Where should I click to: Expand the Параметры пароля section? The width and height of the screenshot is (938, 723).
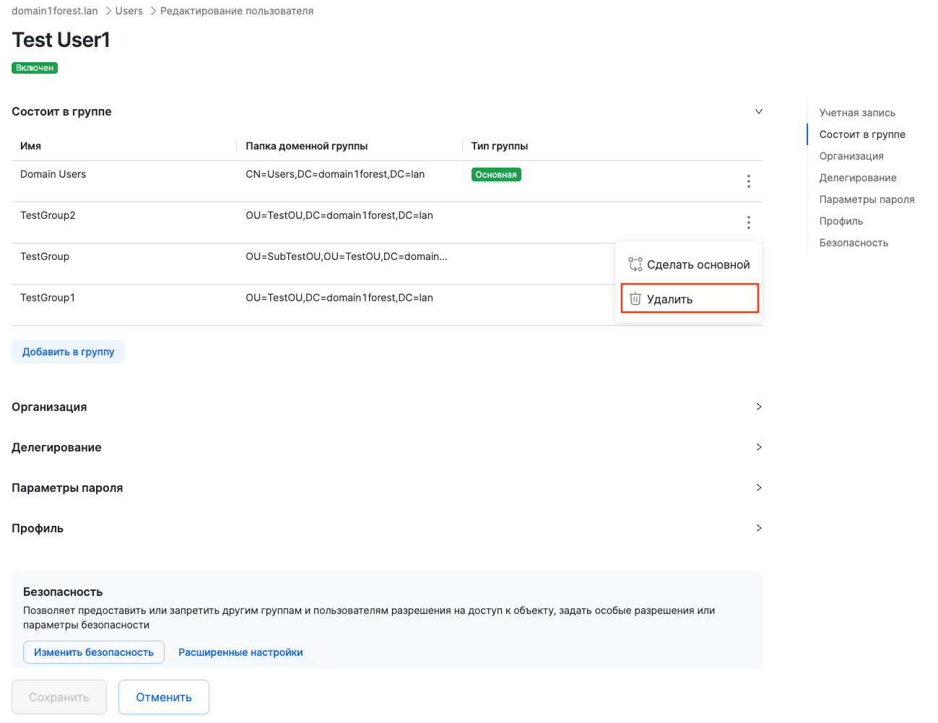point(758,488)
